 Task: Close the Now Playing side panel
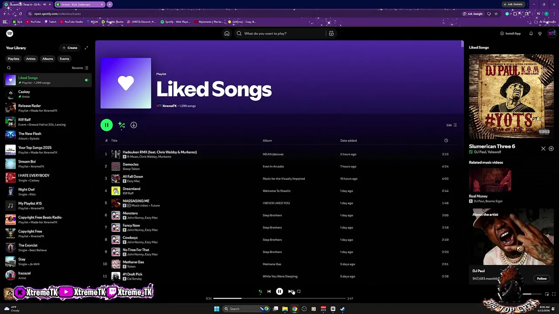click(543, 149)
